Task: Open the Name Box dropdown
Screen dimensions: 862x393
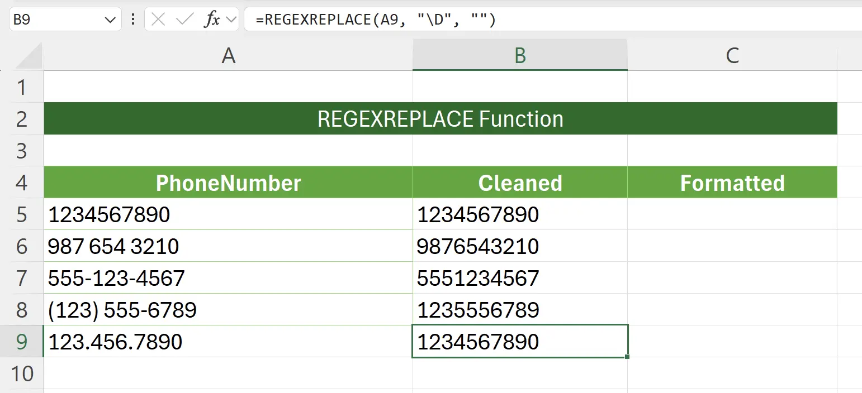Action: [110, 18]
